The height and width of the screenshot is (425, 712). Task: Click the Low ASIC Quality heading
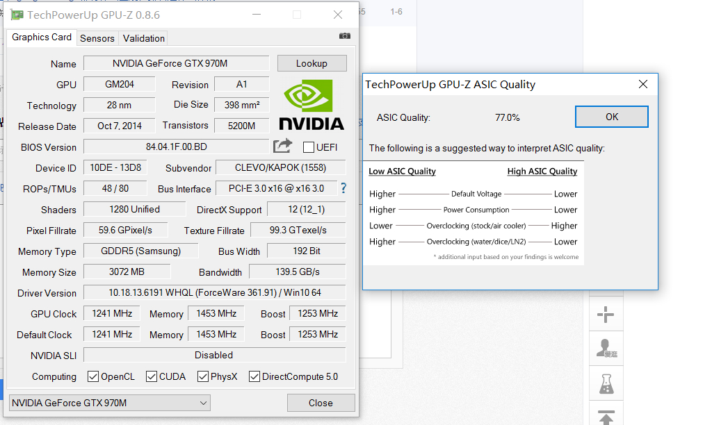click(402, 172)
